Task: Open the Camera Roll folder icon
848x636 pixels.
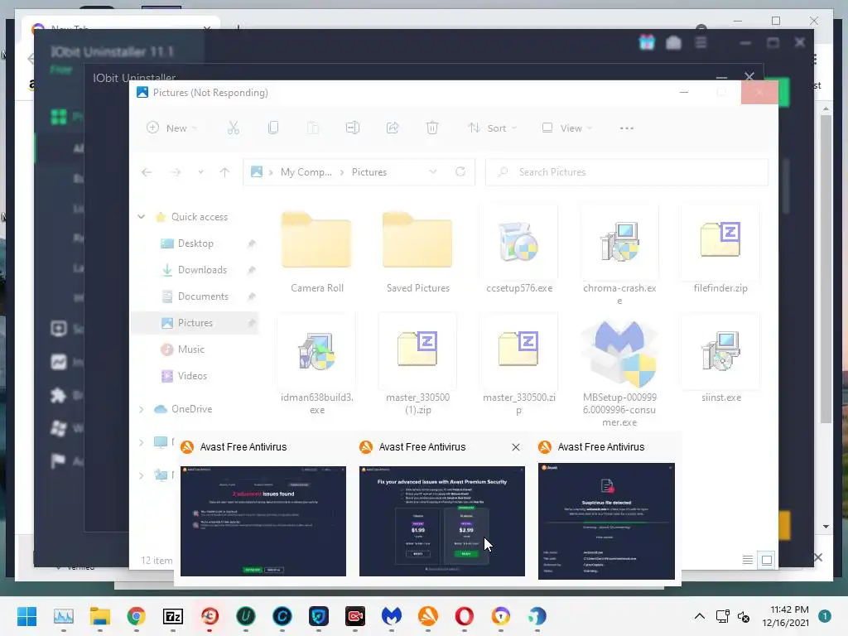Action: click(316, 239)
